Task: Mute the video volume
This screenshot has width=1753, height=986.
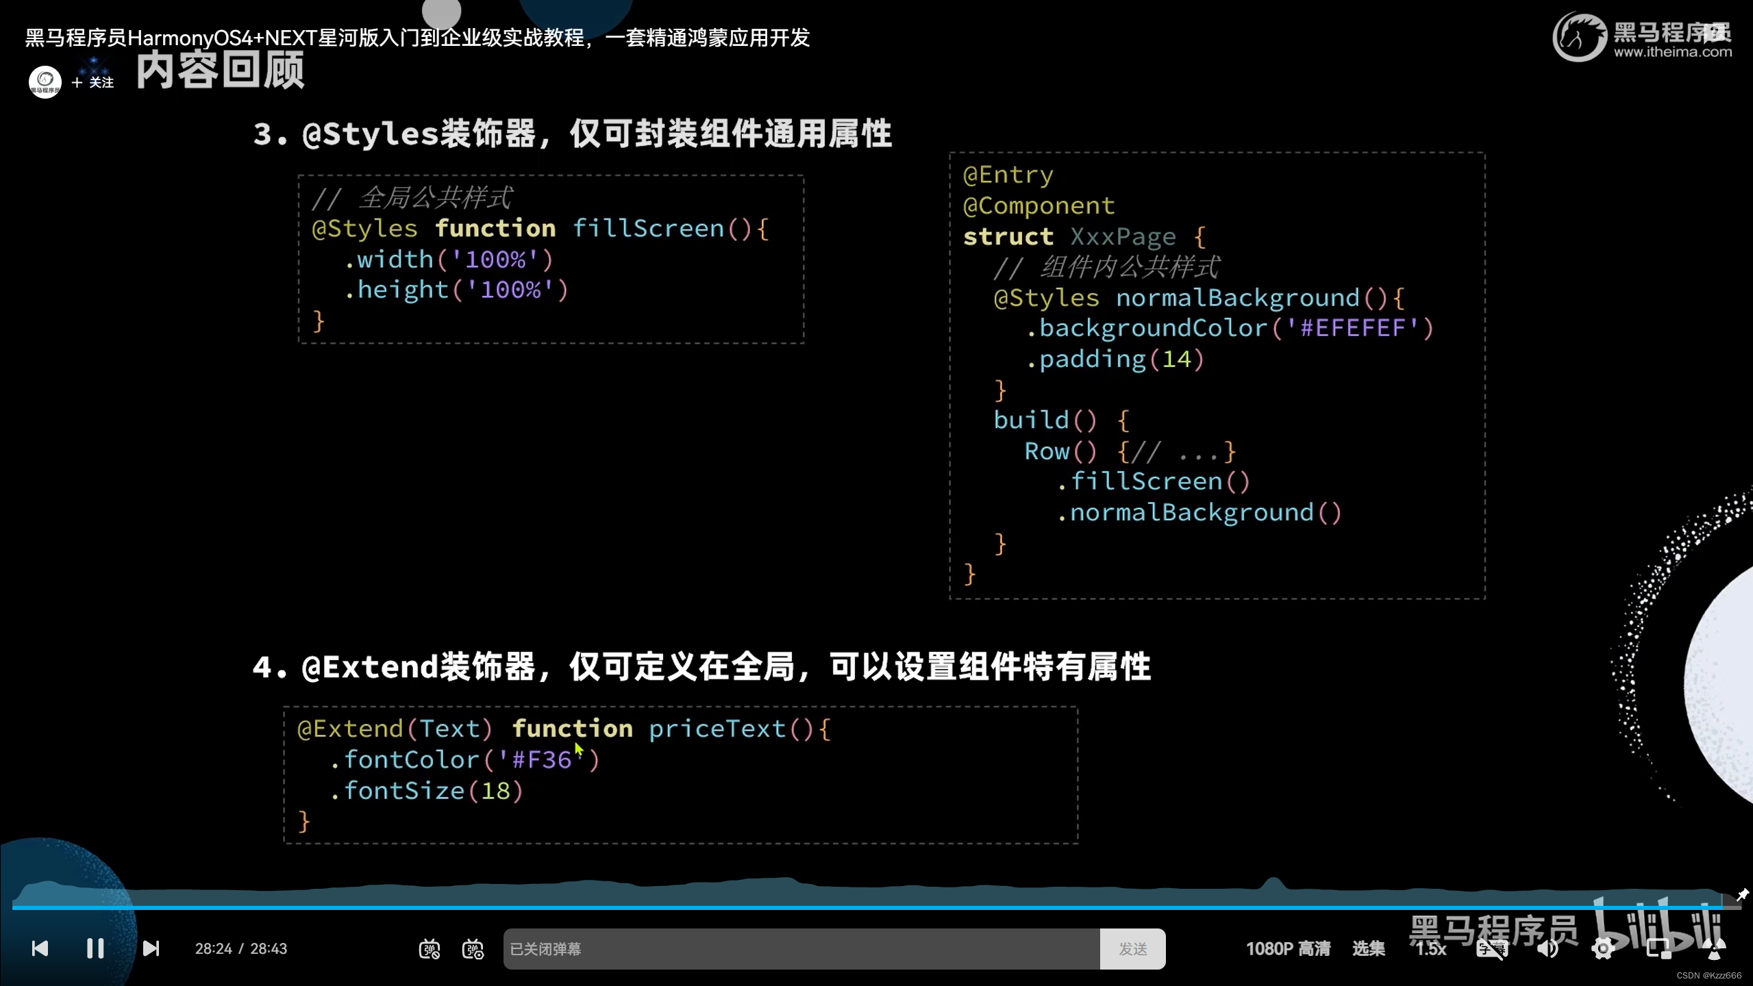Action: pos(1547,948)
